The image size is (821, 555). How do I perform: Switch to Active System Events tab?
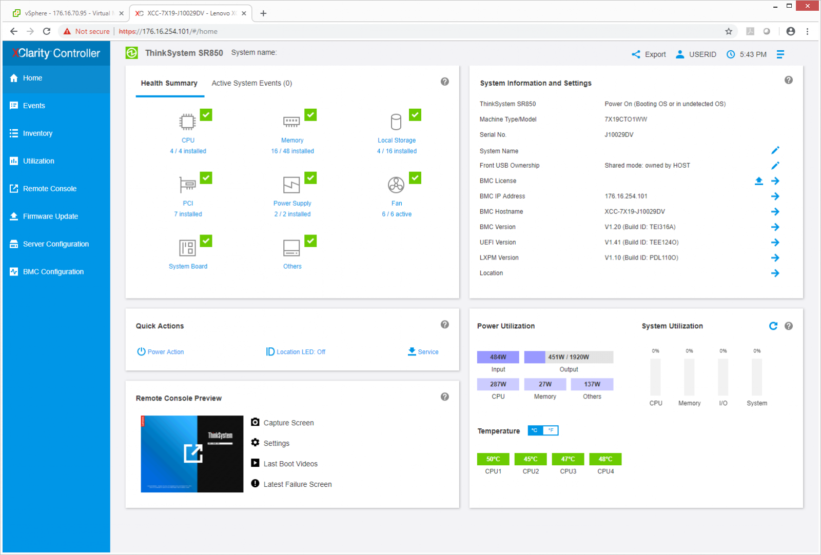pos(251,83)
